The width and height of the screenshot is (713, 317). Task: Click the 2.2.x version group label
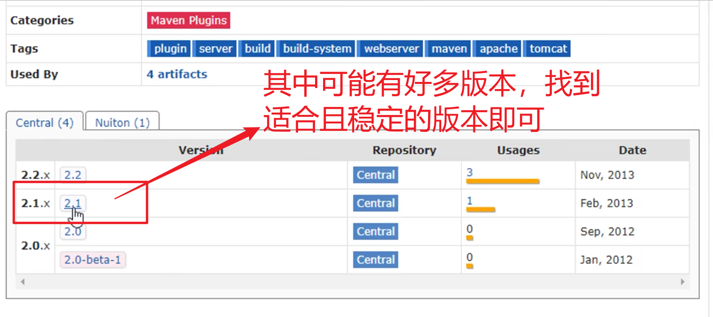pyautogui.click(x=35, y=175)
